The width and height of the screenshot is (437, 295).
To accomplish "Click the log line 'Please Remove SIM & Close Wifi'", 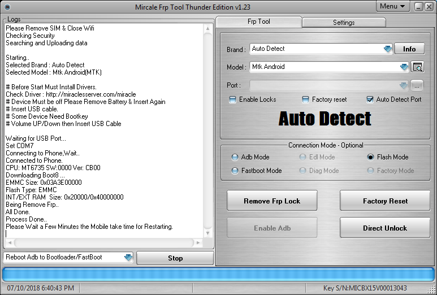I will tap(50, 28).
